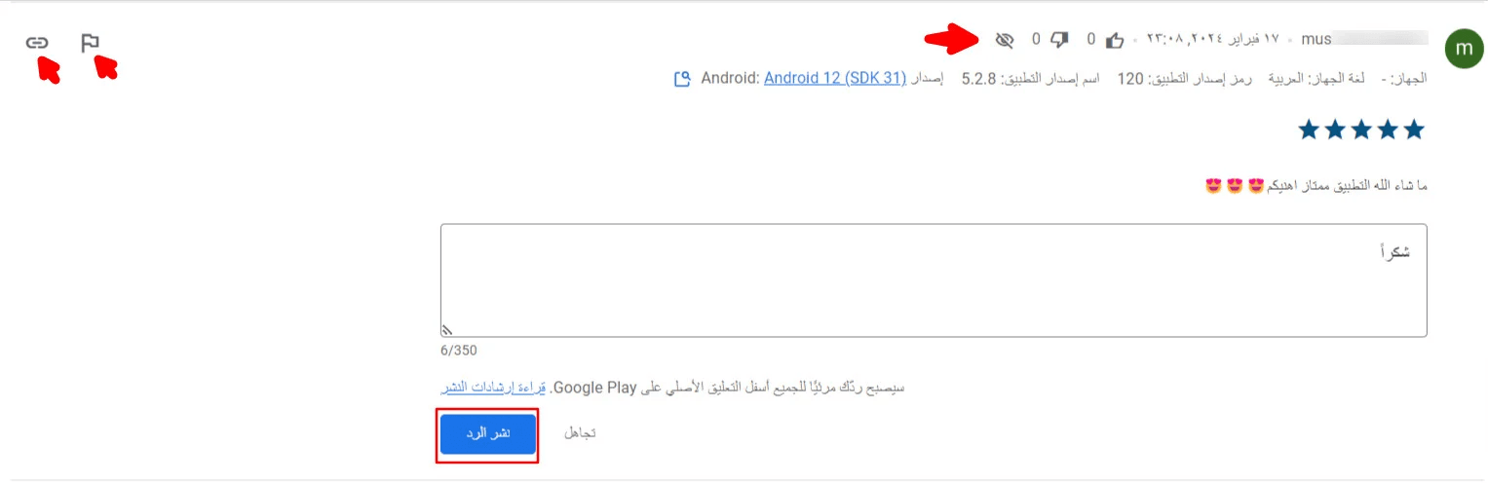Focus the reply text box containing شكراً
1488x483 pixels.
[934, 280]
